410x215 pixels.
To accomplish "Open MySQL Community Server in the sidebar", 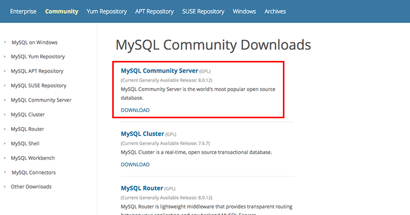I will click(41, 100).
